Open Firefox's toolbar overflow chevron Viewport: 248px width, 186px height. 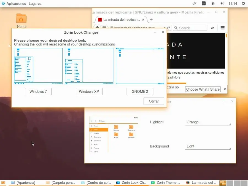tap(212, 28)
